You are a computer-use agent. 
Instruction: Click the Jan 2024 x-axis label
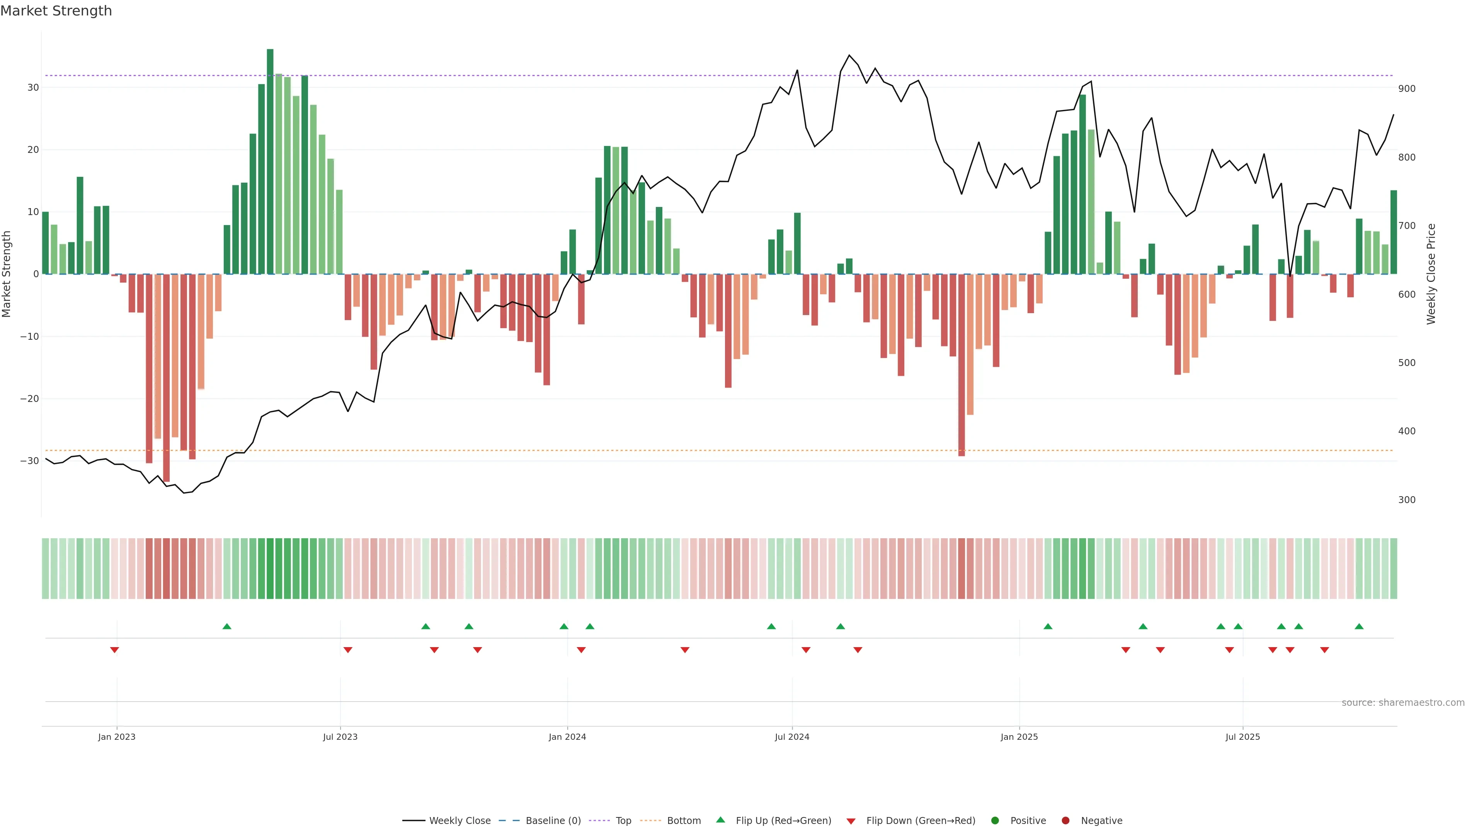(x=567, y=737)
